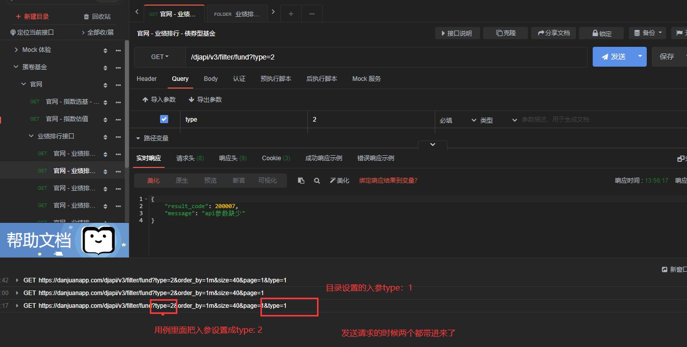Click 新窗口 icon in console panel
This screenshot has height=347, width=687.
(665, 270)
